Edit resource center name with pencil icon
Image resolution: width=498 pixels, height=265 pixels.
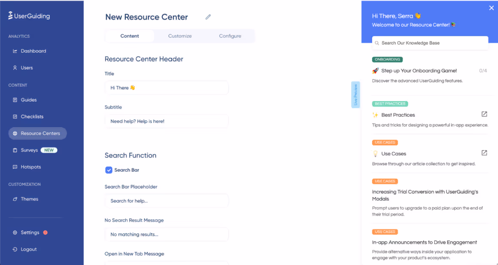208,17
